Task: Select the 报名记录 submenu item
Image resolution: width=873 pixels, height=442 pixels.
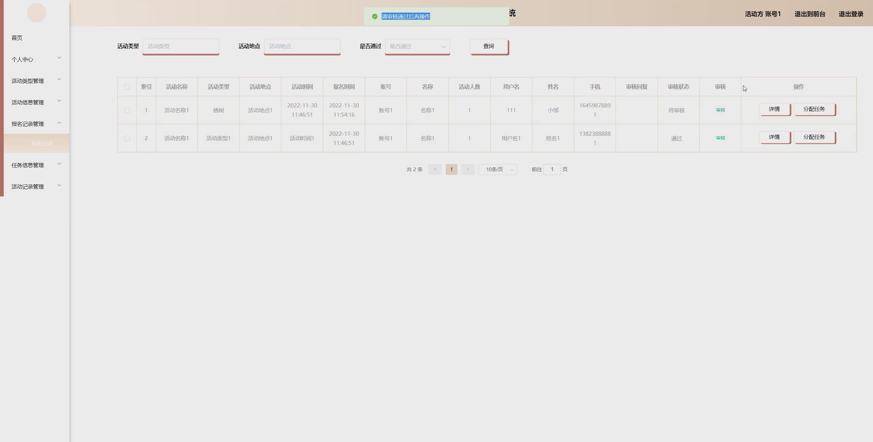Action: 42,144
